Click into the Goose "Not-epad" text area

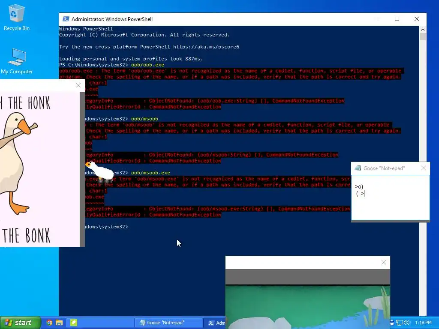(390, 197)
